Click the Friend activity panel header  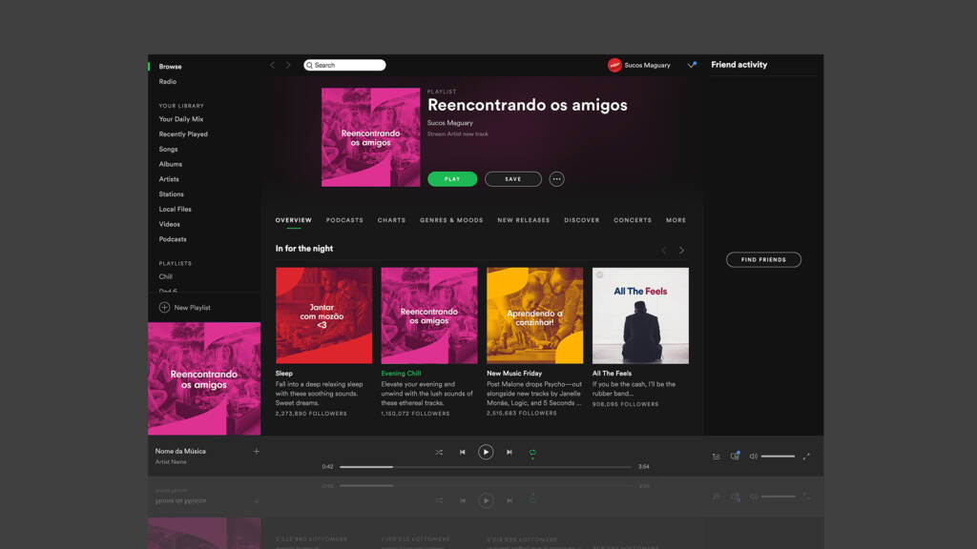pos(739,65)
